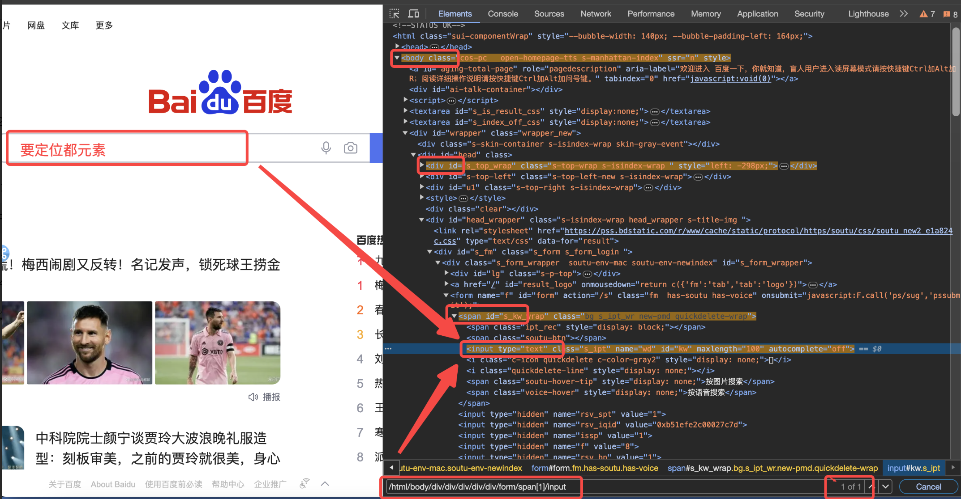The height and width of the screenshot is (499, 961).
Task: Click previous search match up arrow
Action: click(x=871, y=486)
